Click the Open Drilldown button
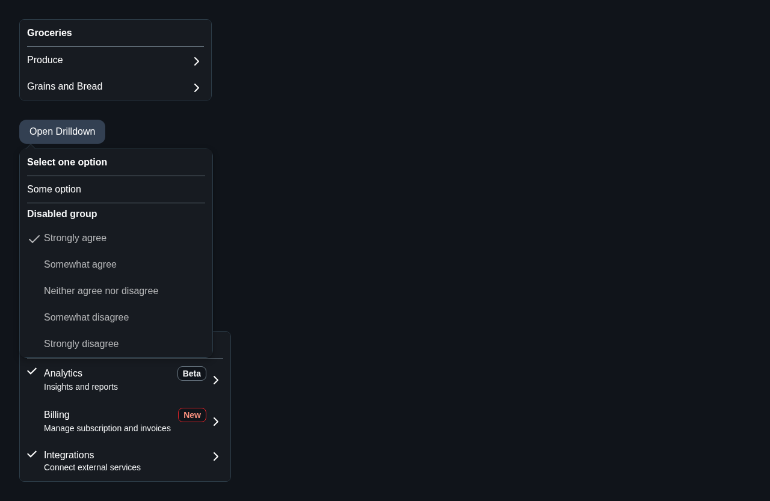The width and height of the screenshot is (770, 501). (x=62, y=132)
